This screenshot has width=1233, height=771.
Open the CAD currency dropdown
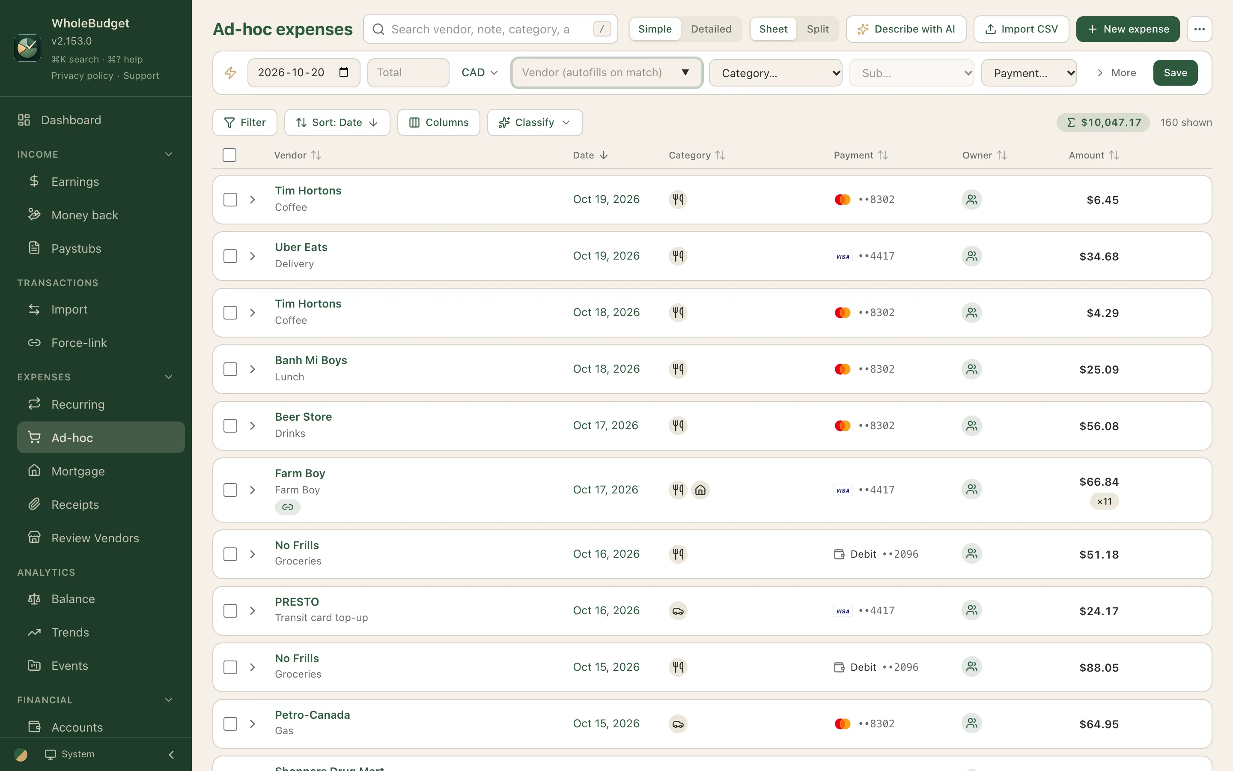point(479,72)
